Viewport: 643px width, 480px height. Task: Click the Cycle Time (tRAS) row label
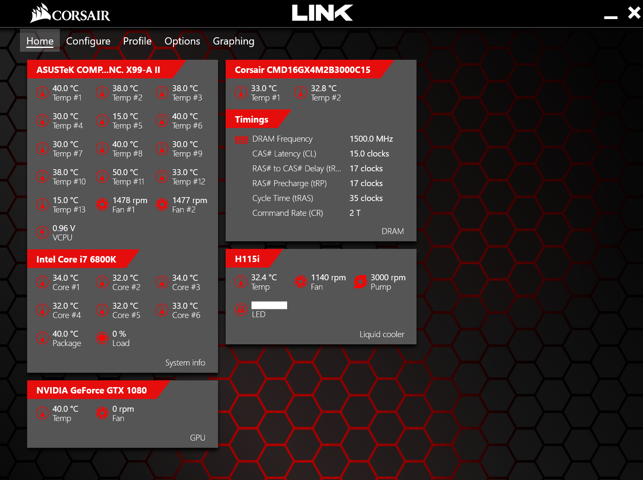[283, 198]
